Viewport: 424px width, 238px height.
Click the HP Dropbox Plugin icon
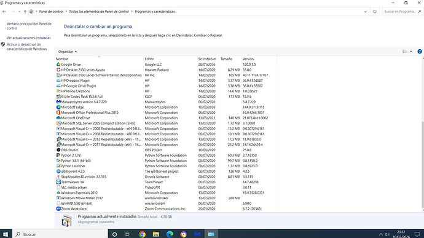point(58,81)
